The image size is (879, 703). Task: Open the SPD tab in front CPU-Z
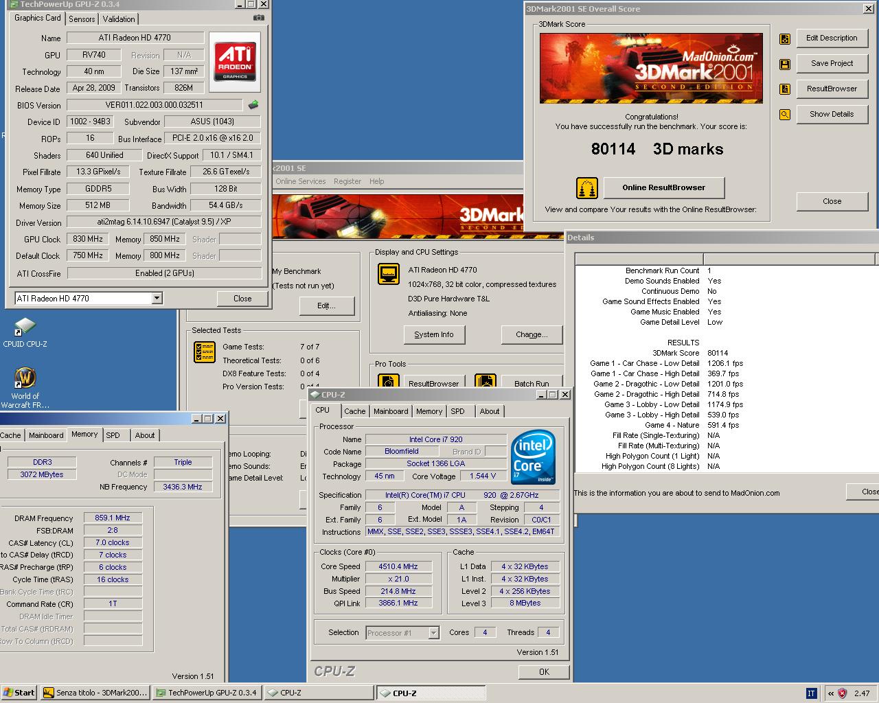pyautogui.click(x=457, y=411)
